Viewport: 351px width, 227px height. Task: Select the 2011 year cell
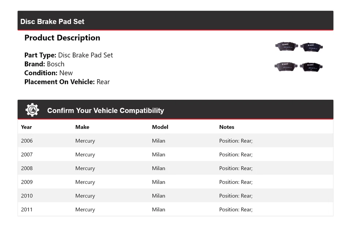click(x=27, y=209)
